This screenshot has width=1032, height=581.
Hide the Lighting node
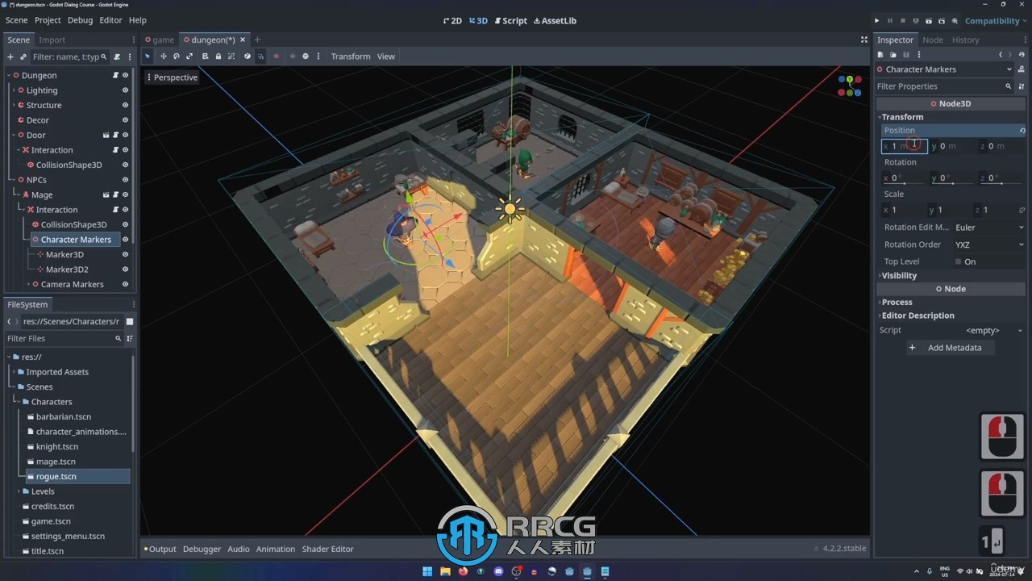[125, 90]
